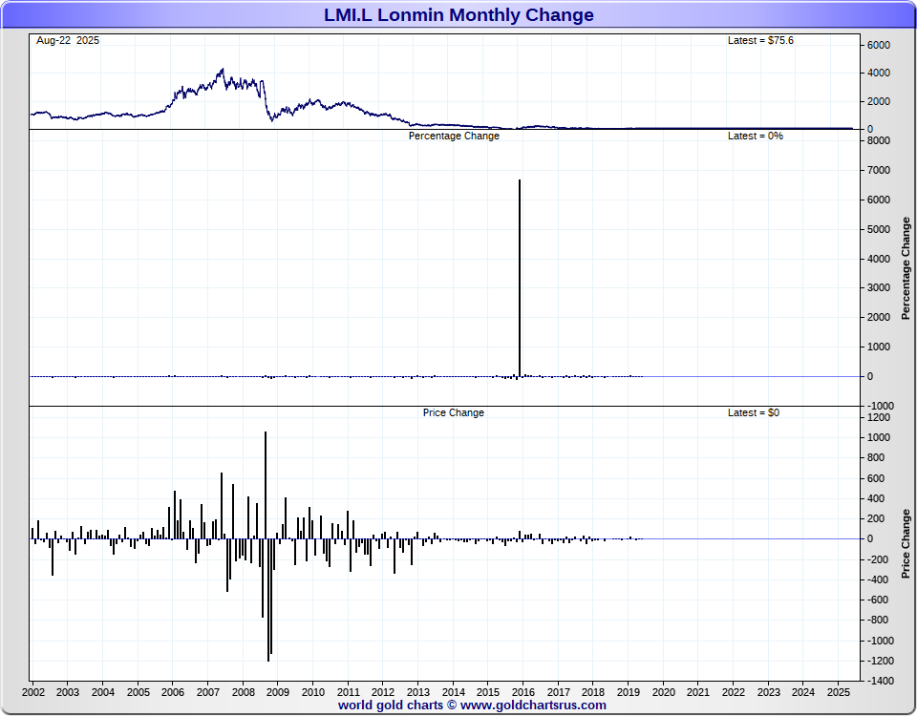Click the 2008 year label on x-axis
917x716 pixels.
243,692
